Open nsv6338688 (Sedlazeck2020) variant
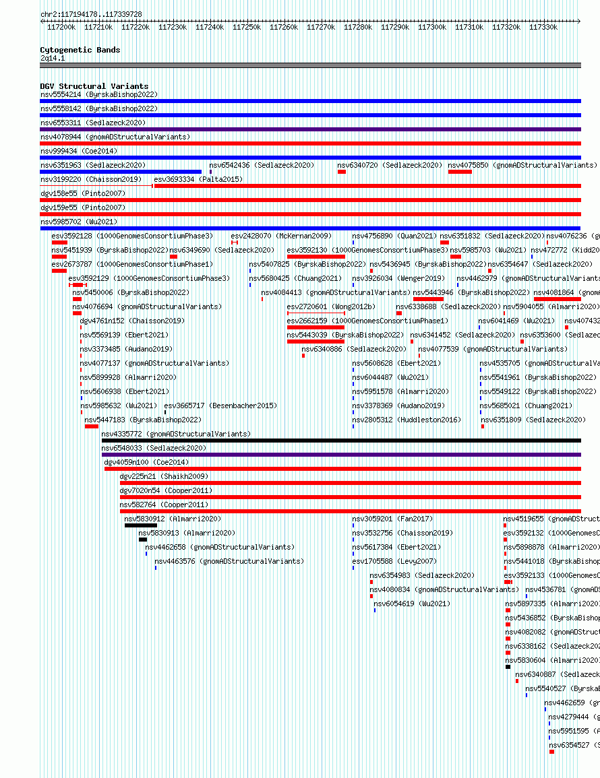600x778 pixels. [448, 306]
